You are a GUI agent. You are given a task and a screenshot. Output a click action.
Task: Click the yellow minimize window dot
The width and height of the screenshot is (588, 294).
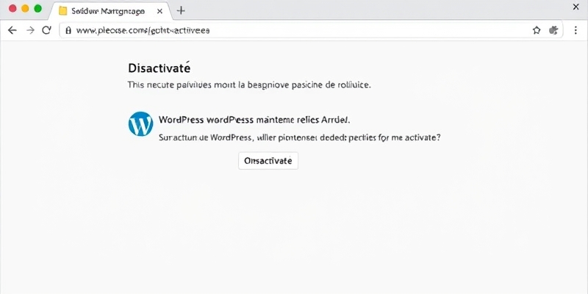click(25, 9)
